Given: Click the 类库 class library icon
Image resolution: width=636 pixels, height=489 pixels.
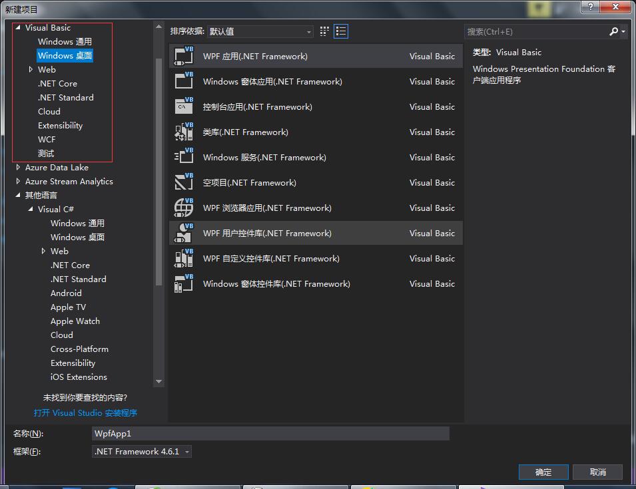Looking at the screenshot, I should point(184,132).
